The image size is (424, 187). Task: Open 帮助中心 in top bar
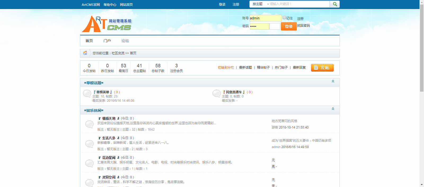click(x=110, y=5)
